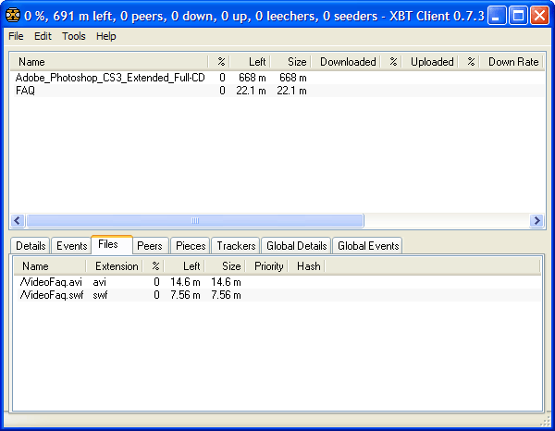Click the 7.56 m Left value of VideoFaq.swf
Viewport: 555px width, 431px height.
(185, 295)
